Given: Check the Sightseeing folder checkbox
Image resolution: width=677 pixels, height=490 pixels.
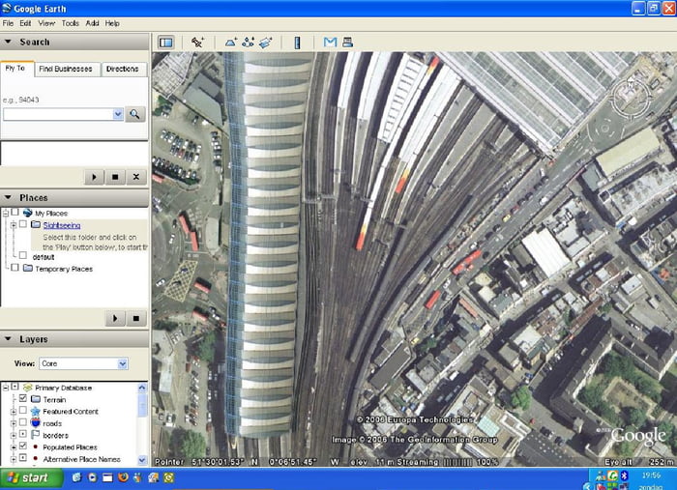Looking at the screenshot, I should [23, 224].
